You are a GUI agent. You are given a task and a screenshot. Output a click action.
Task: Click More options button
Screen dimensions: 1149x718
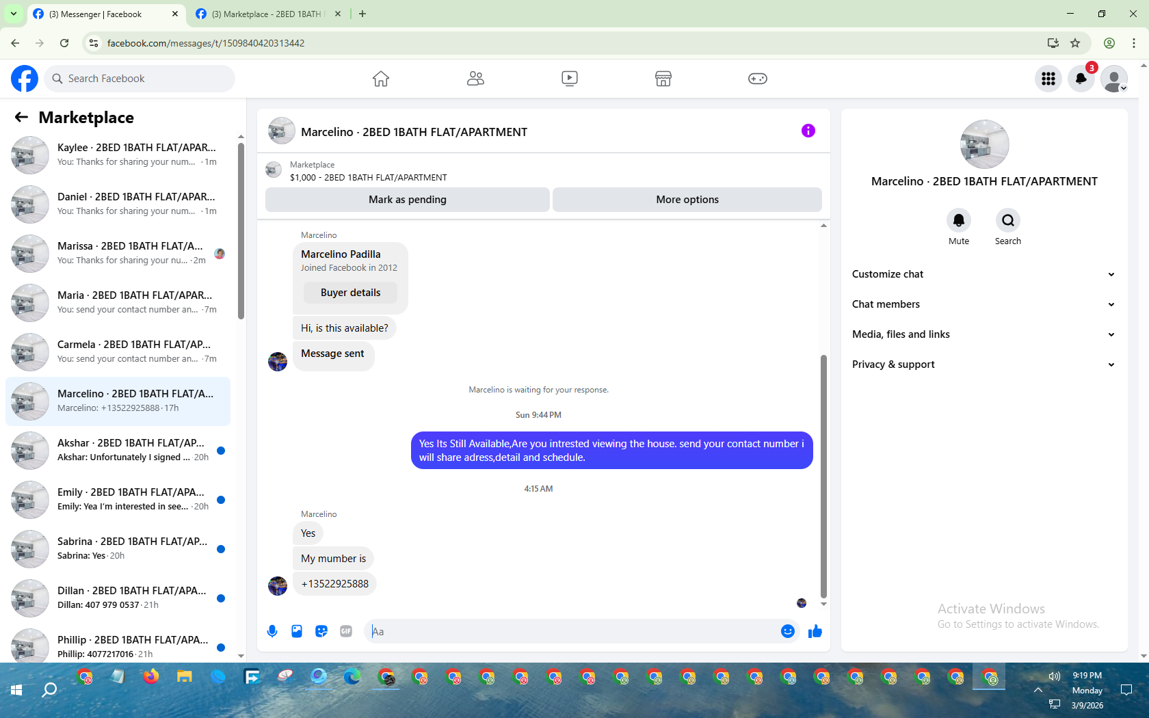(x=687, y=200)
